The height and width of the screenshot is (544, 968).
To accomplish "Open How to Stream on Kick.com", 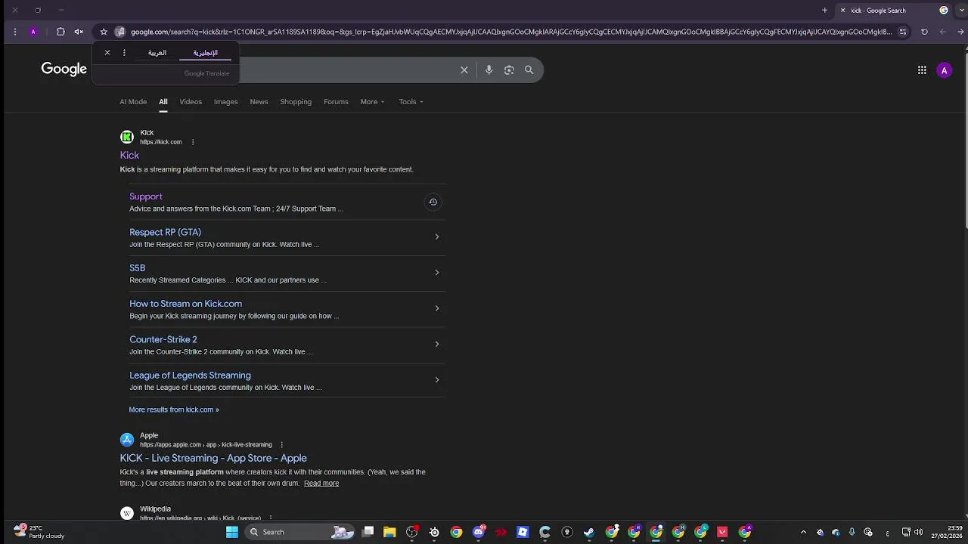I will (x=185, y=304).
